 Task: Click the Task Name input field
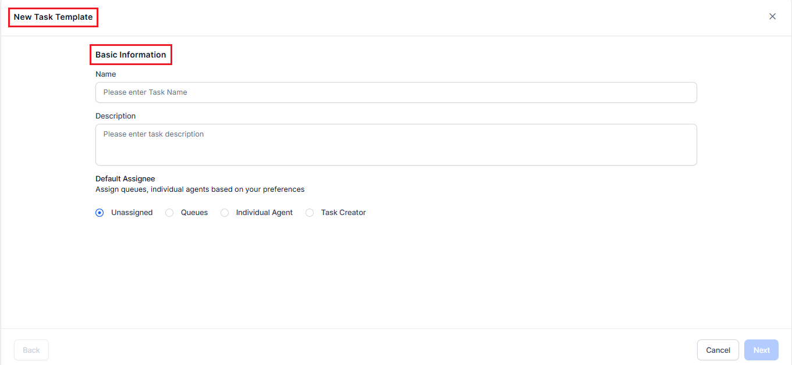tap(396, 92)
